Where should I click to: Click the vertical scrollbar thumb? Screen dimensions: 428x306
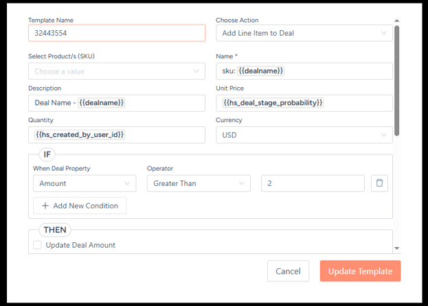pyautogui.click(x=396, y=75)
